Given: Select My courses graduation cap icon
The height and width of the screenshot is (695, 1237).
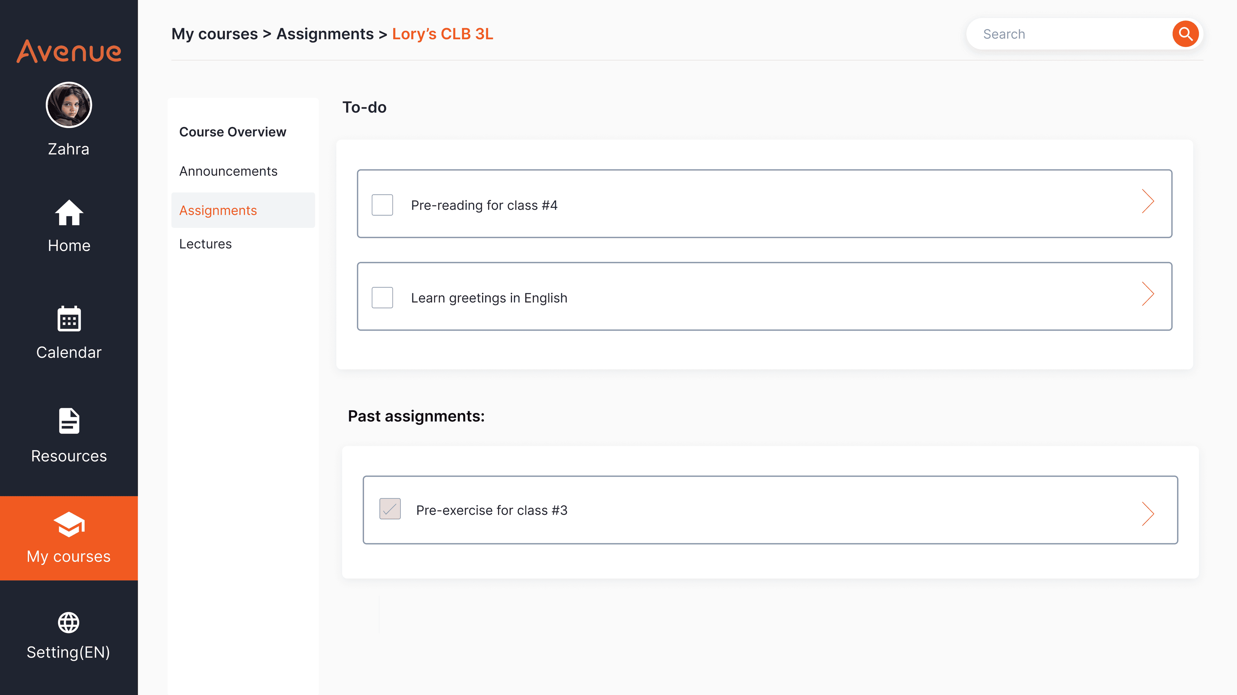Looking at the screenshot, I should point(69,524).
